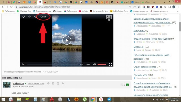The image size is (181, 102).
Task: Open WhatsApp Web bookmark
Action: (x=24, y=11)
